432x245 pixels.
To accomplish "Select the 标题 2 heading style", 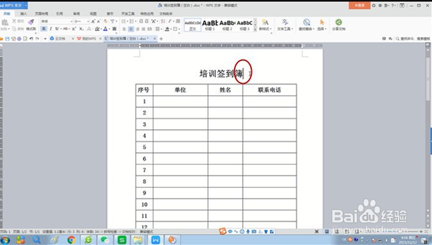I will (x=228, y=25).
